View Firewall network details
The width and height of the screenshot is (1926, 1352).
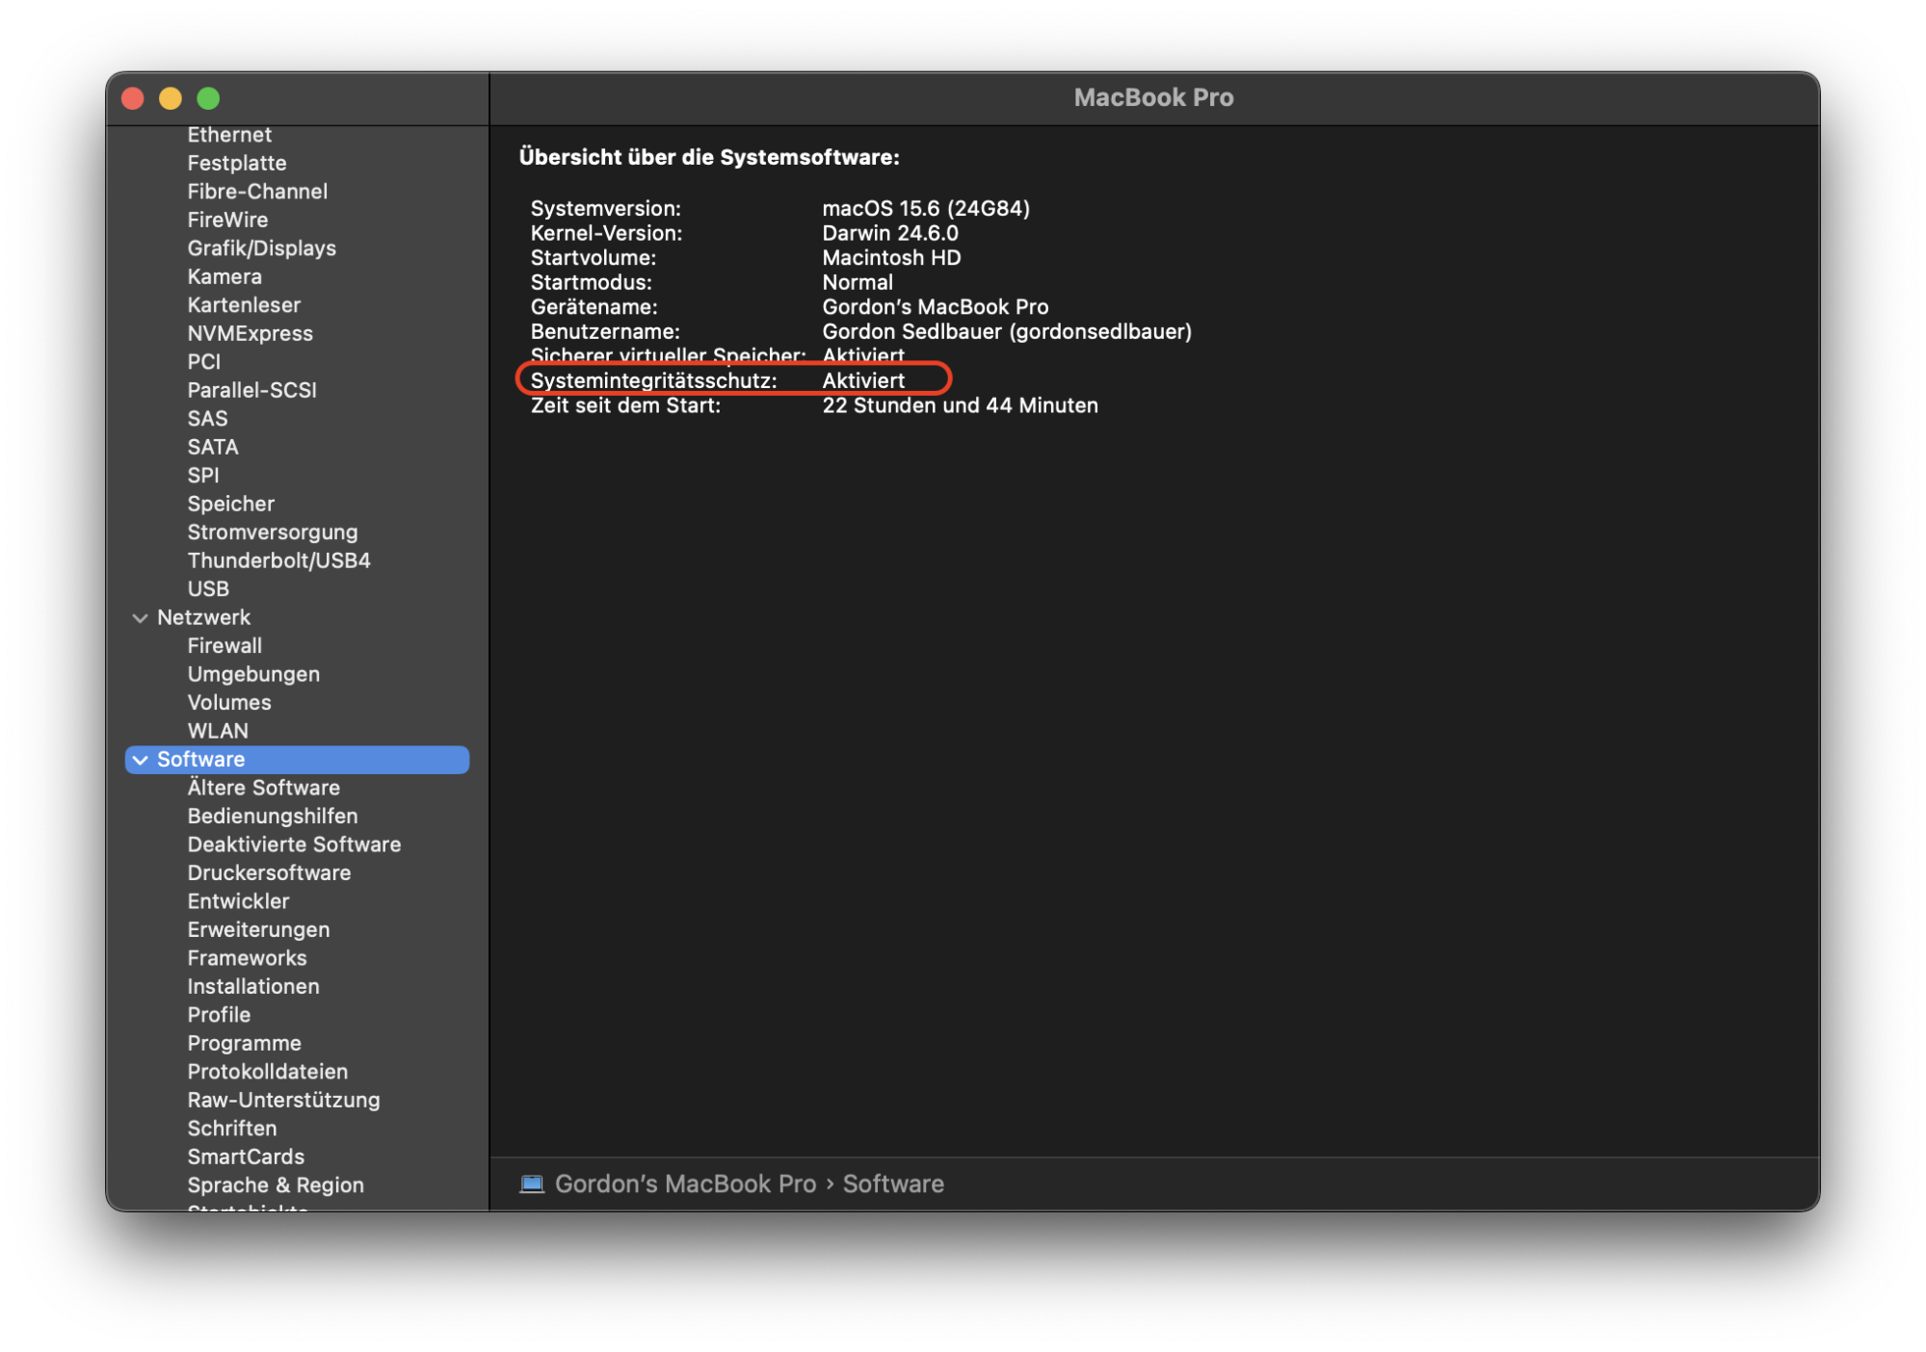click(224, 645)
